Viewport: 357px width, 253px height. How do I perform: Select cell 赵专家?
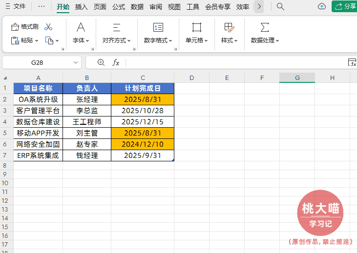click(x=87, y=144)
